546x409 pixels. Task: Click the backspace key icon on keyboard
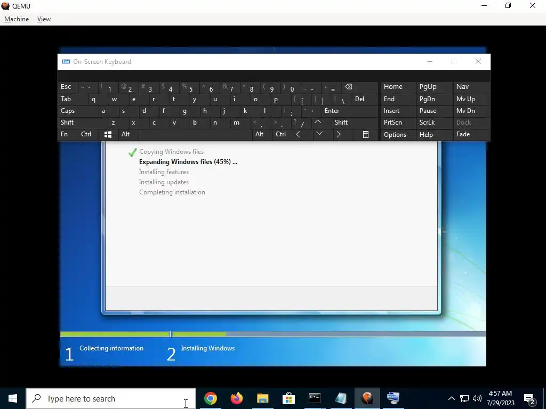click(x=360, y=87)
